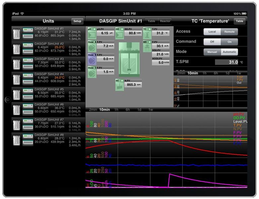Image resolution: width=259 pixels, height=199 pixels.
Task: Tap the Dose C F.PV value 1.5
Action: [x=105, y=72]
